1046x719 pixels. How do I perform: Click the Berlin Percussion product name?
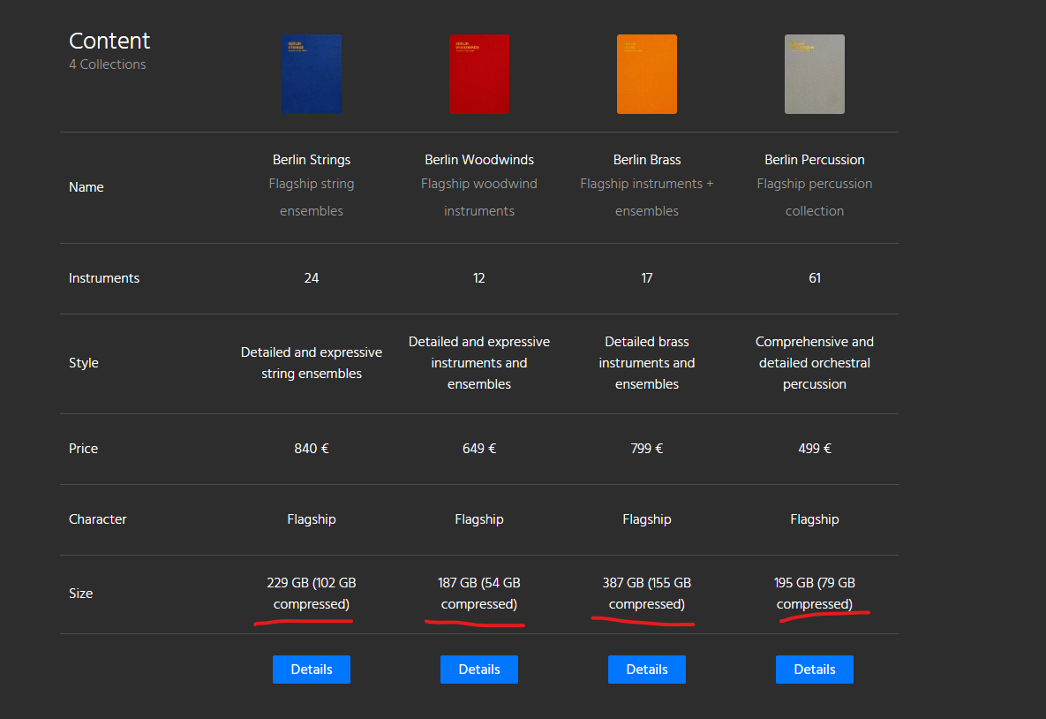(815, 160)
